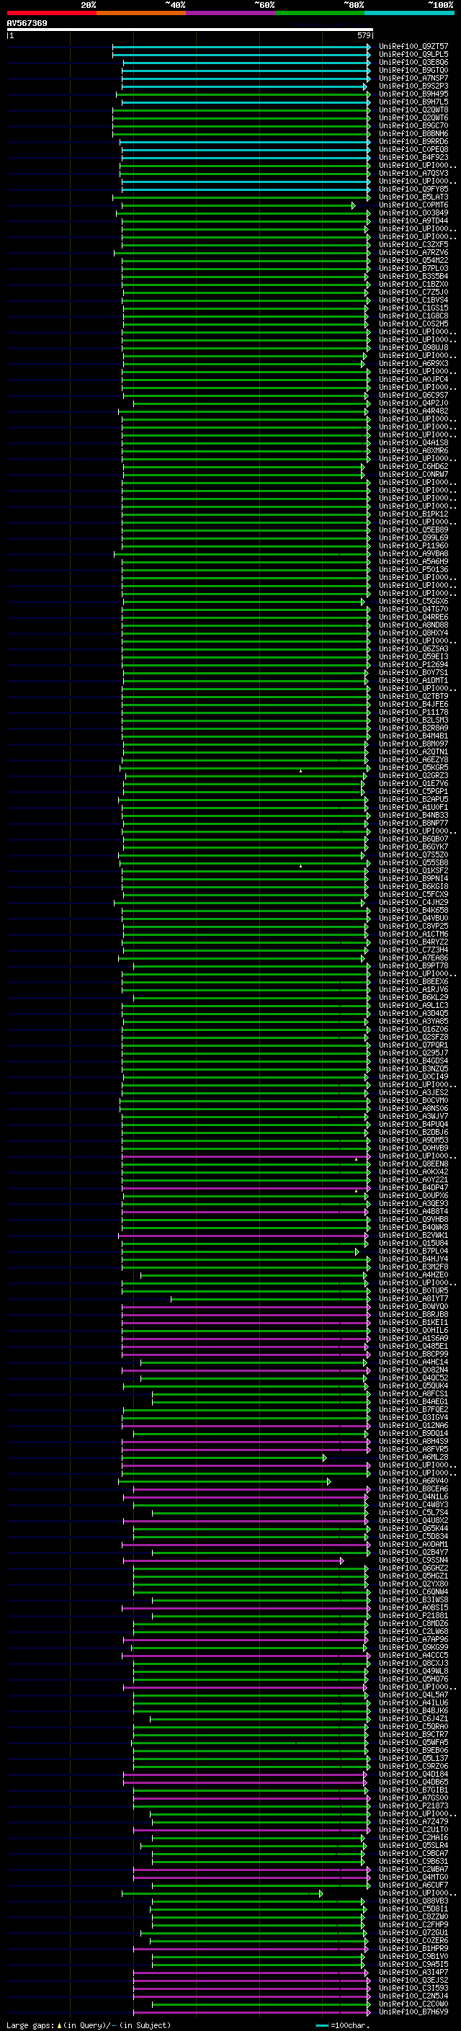Viewport: 461px width, 2031px height.
Task: Select the UniRef100_C4JH29 label
Action: 413,902
